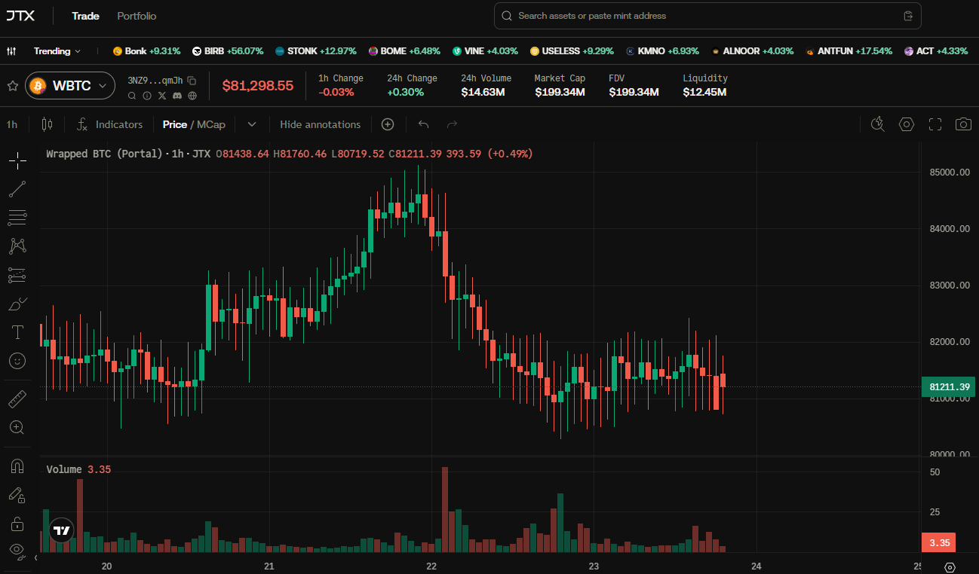This screenshot has width=979, height=574.
Task: Open chart settings hexagon icon
Action: click(x=907, y=124)
